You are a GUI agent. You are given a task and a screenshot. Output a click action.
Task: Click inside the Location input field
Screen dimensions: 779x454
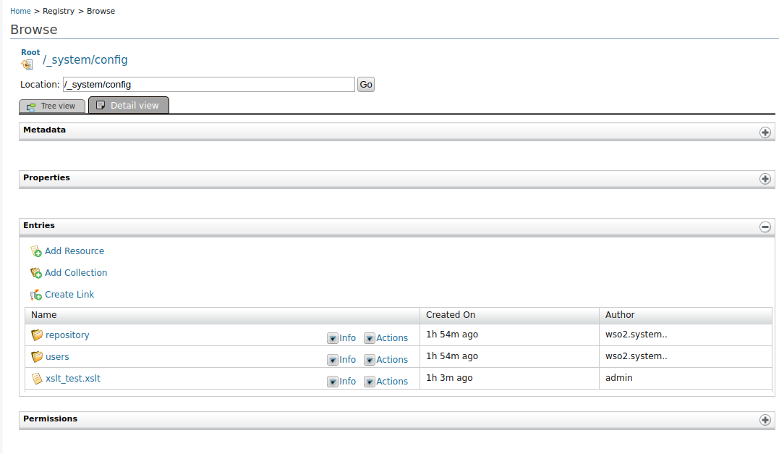(x=208, y=84)
